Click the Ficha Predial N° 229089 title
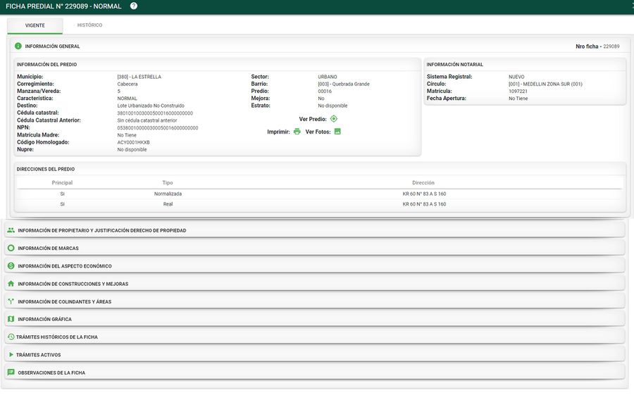The height and width of the screenshot is (395, 634). pyautogui.click(x=63, y=6)
